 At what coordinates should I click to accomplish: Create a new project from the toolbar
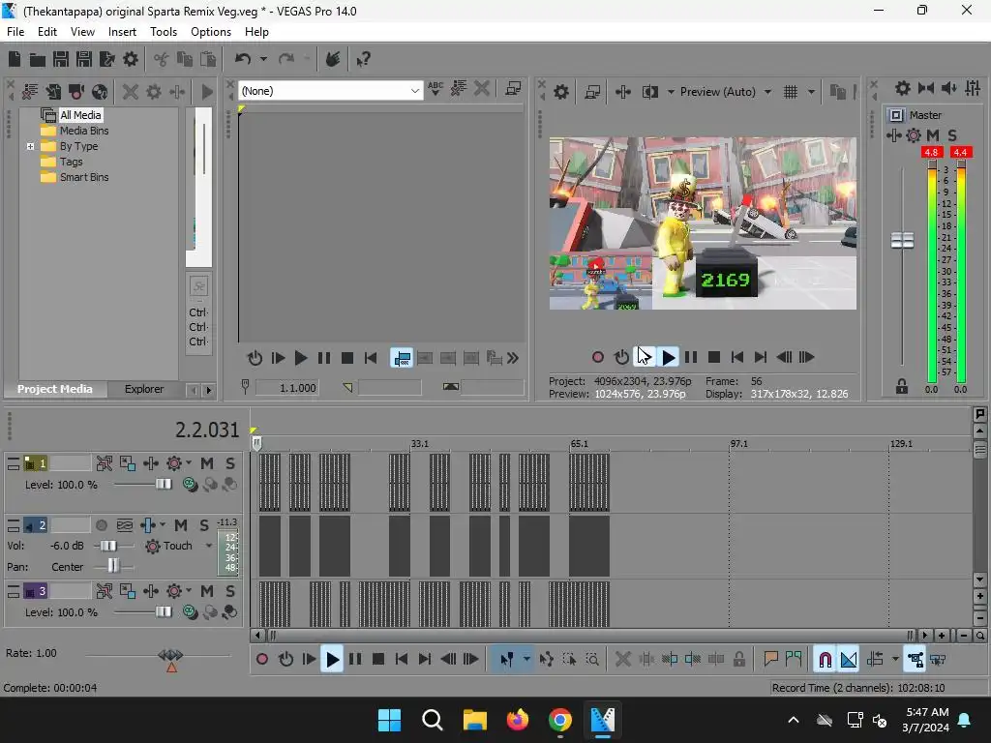(x=15, y=59)
